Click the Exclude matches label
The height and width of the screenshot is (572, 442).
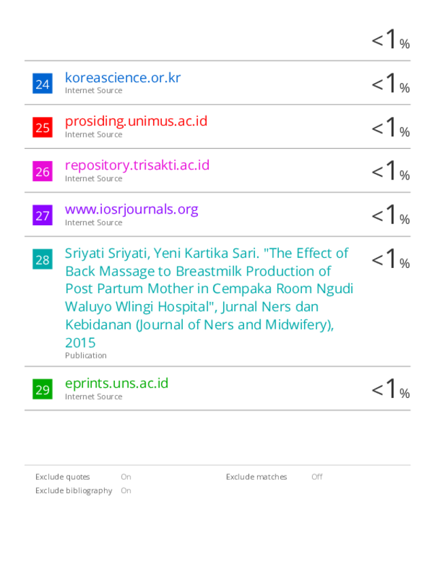point(256,477)
